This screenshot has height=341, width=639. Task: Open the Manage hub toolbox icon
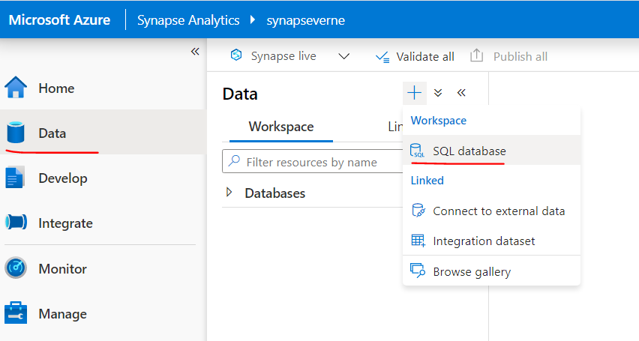[x=16, y=313]
